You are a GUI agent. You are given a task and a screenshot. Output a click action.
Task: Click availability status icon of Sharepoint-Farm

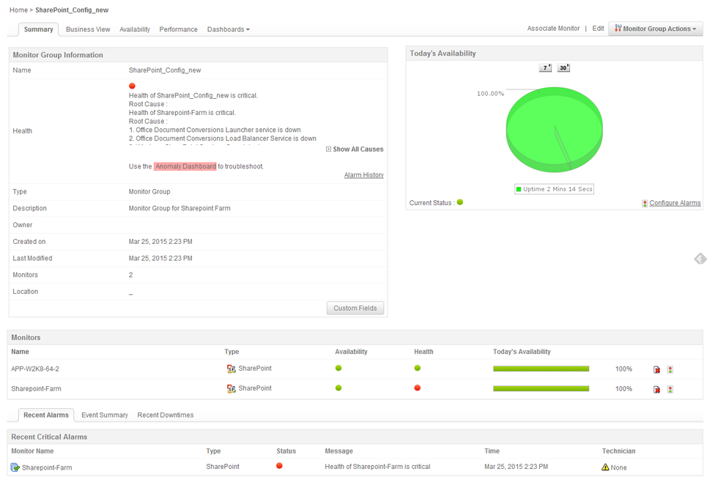[338, 388]
